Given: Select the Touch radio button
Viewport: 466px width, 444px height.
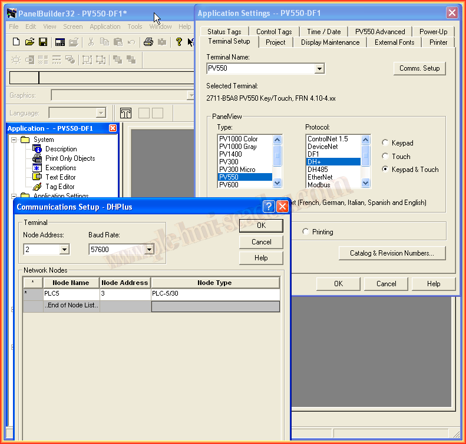Looking at the screenshot, I should click(385, 157).
